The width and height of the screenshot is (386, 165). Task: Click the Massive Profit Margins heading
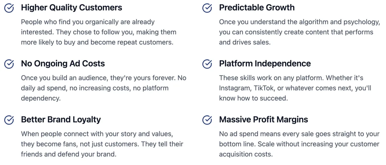(x=263, y=120)
